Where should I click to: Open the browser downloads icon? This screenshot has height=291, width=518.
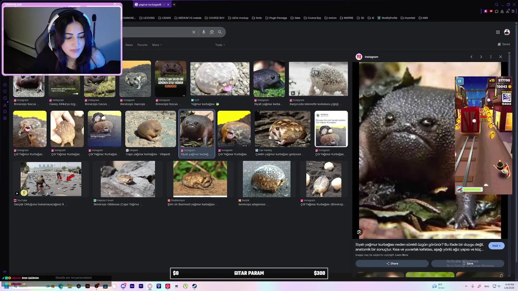(507, 11)
